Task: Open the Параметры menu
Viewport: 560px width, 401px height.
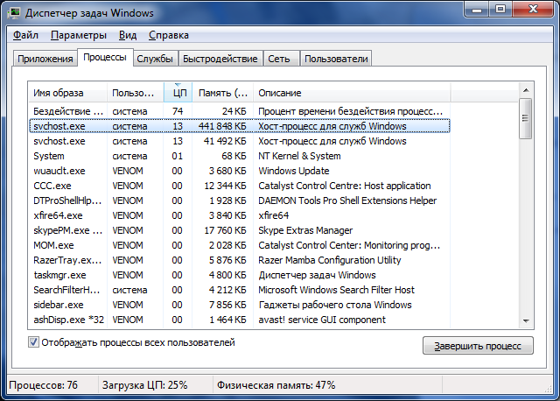Action: point(78,35)
